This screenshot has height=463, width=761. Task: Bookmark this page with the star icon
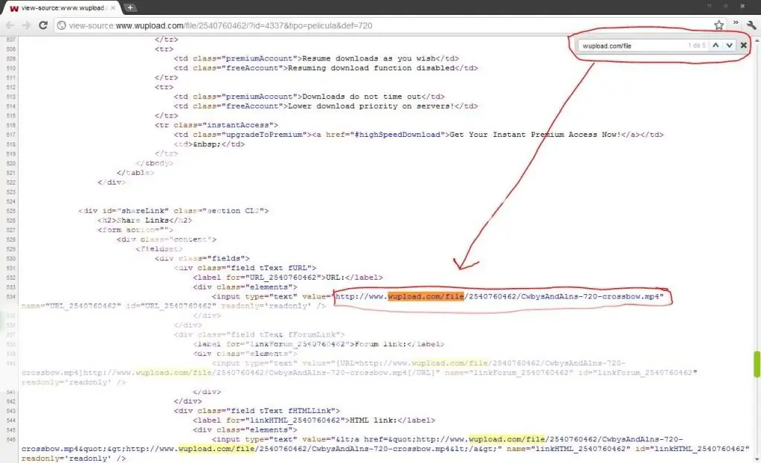point(719,25)
